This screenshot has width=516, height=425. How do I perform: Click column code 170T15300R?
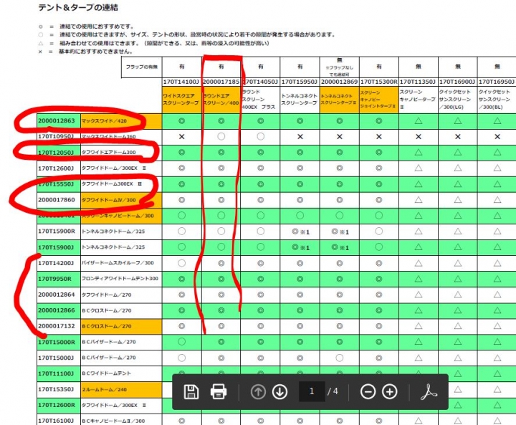[x=379, y=82]
